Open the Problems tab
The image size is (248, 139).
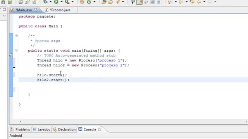click(20, 129)
